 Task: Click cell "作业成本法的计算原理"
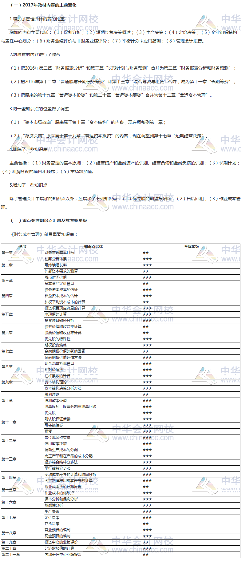[93, 487]
